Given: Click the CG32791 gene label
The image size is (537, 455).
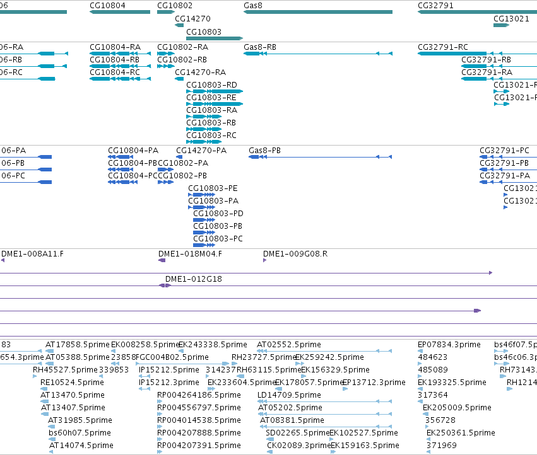Looking at the screenshot, I should (x=435, y=6).
